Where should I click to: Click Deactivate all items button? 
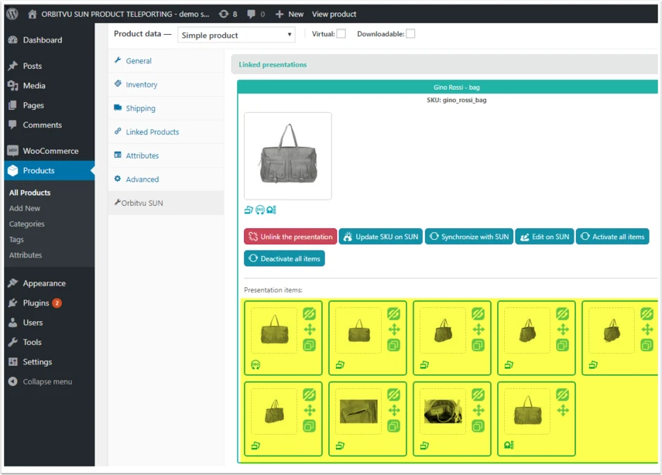tap(284, 258)
